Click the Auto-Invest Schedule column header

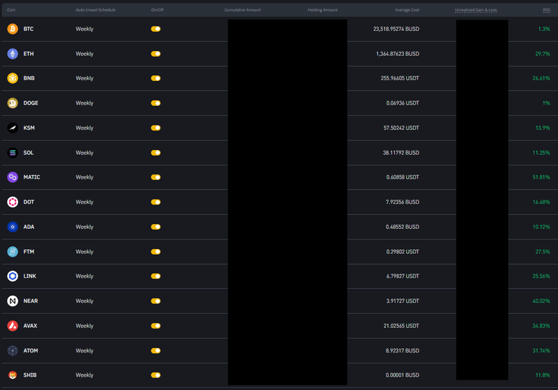click(x=96, y=10)
